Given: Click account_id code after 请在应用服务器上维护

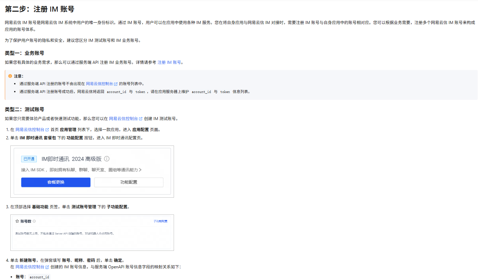Looking at the screenshot, I should click(201, 92).
